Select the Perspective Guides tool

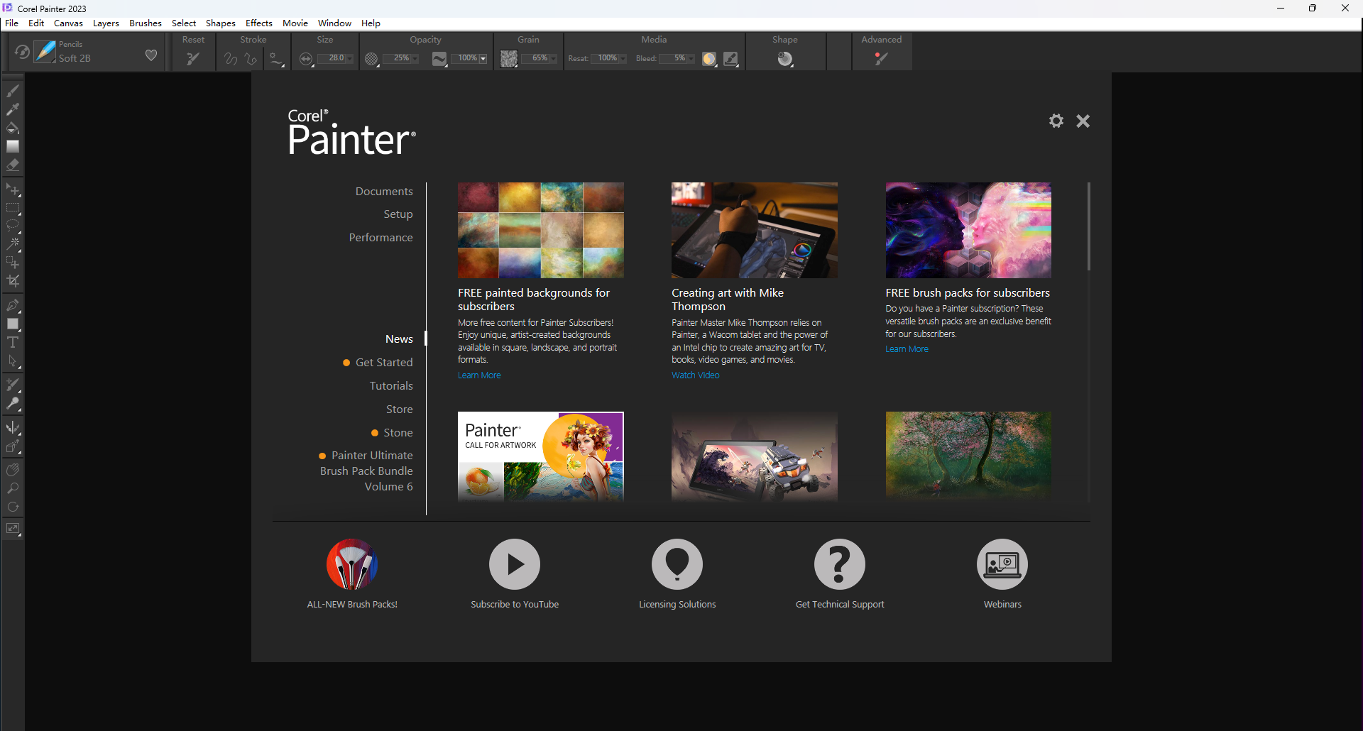click(13, 446)
